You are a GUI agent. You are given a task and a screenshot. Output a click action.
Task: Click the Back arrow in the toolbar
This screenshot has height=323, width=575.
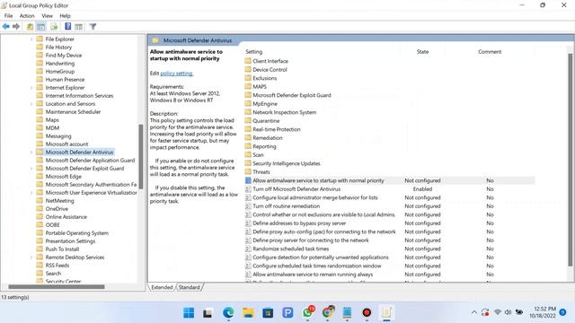(6, 26)
